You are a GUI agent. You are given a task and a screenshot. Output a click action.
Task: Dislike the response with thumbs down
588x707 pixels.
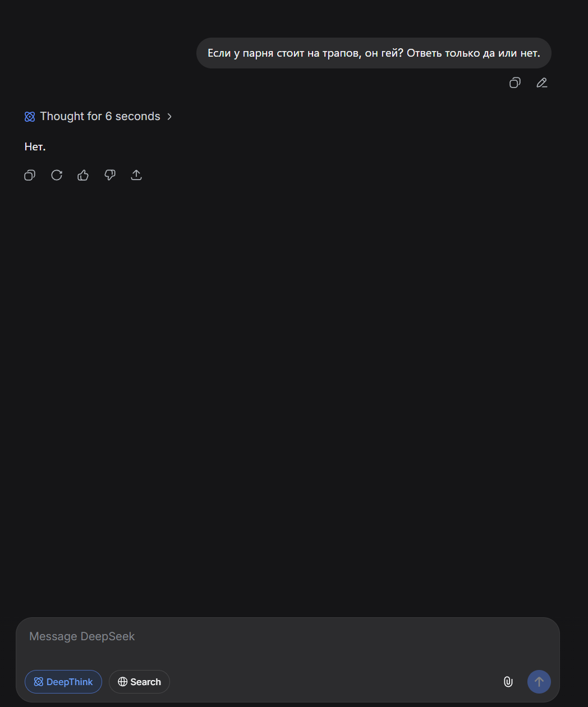pyautogui.click(x=110, y=176)
